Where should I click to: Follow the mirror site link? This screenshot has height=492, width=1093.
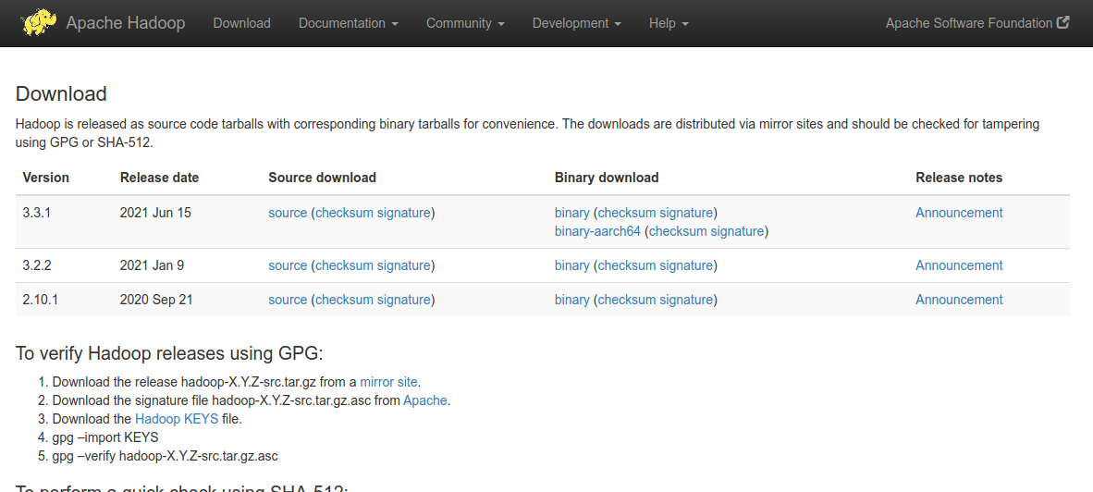(x=388, y=381)
